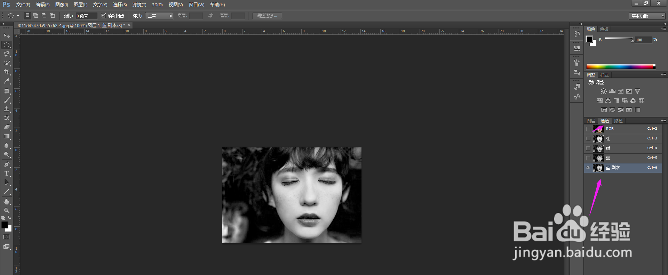The image size is (668, 275).
Task: Select the Crop tool
Action: coord(7,72)
